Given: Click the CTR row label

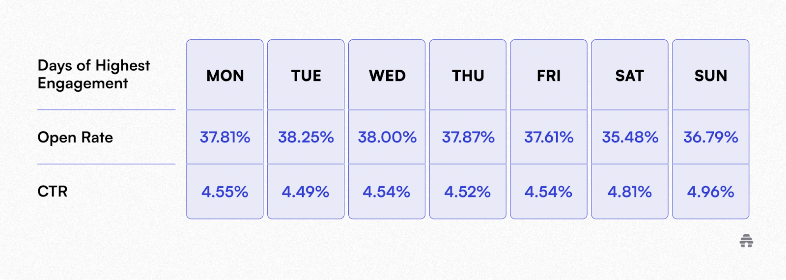Looking at the screenshot, I should pos(53,191).
